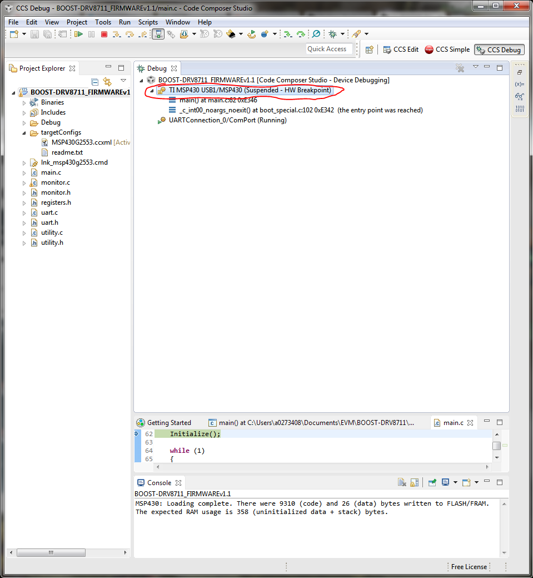The width and height of the screenshot is (533, 578).
Task: Click the Save All toolbar icon
Action: tap(47, 34)
